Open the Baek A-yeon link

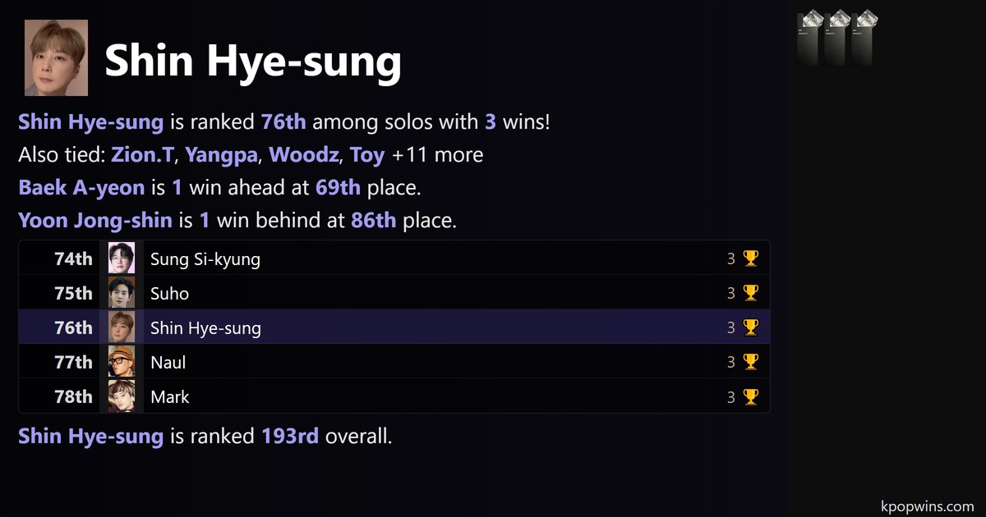tap(81, 187)
